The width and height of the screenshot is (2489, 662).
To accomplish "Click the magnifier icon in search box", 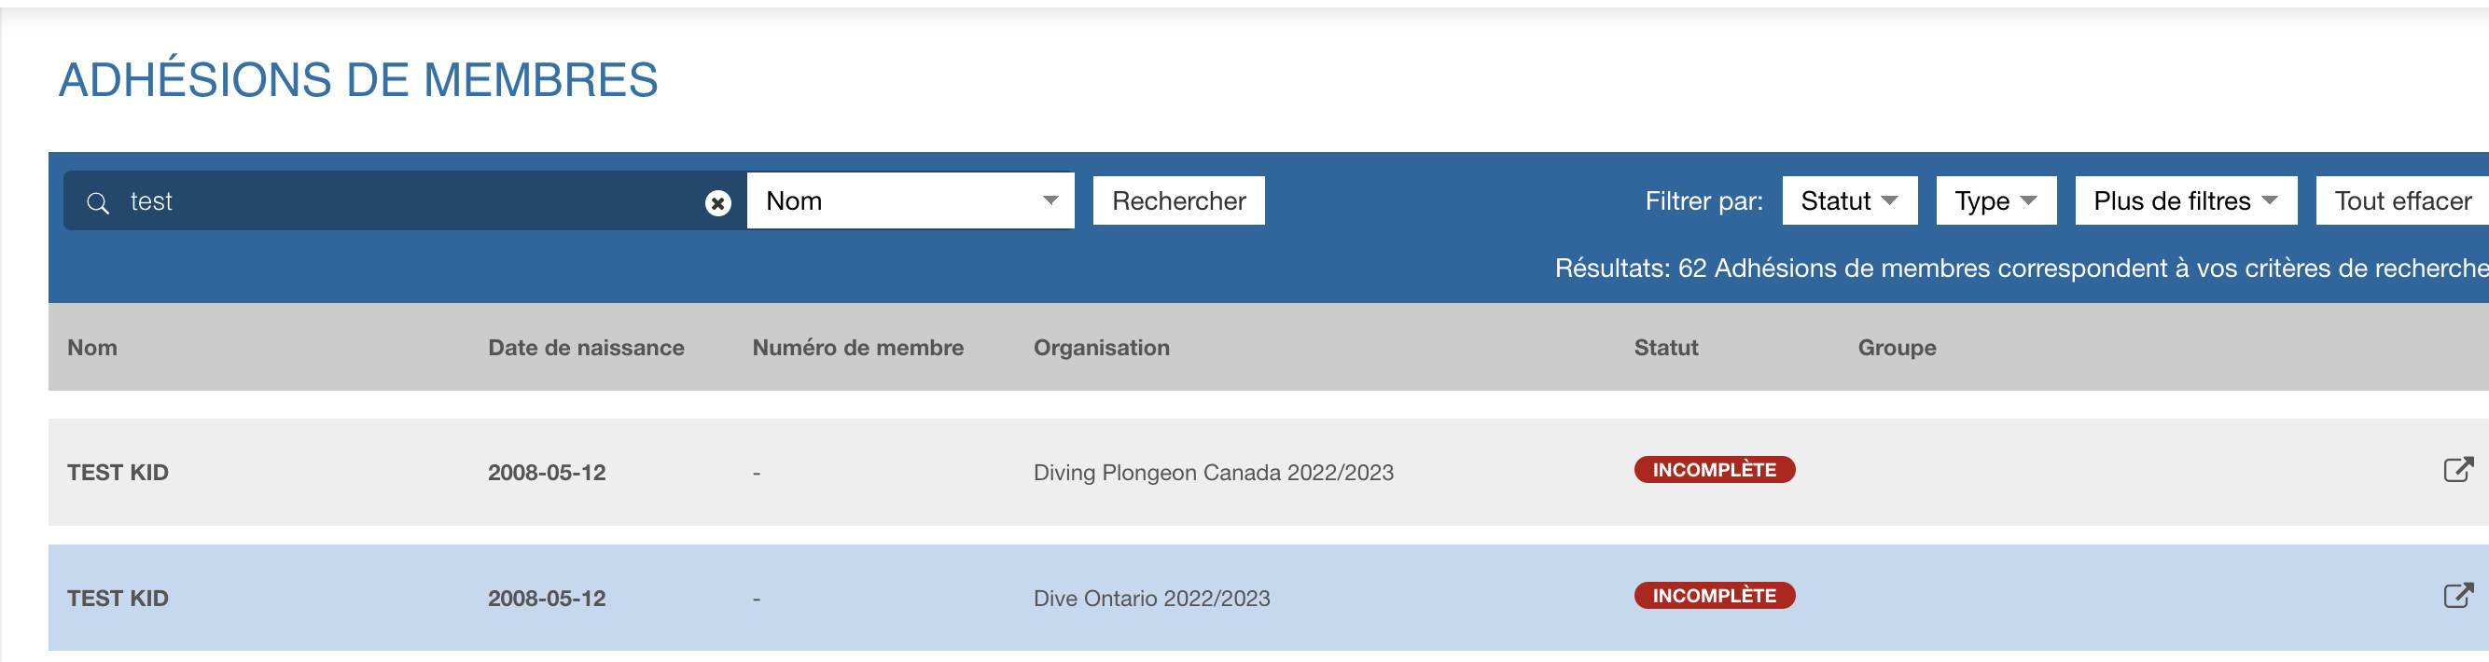I will pos(98,202).
